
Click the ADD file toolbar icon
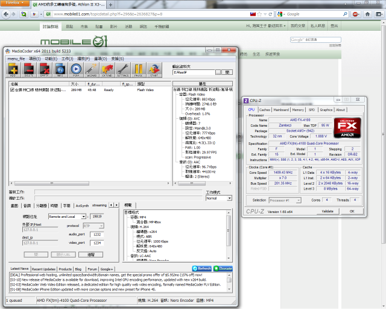pyautogui.click(x=13, y=70)
